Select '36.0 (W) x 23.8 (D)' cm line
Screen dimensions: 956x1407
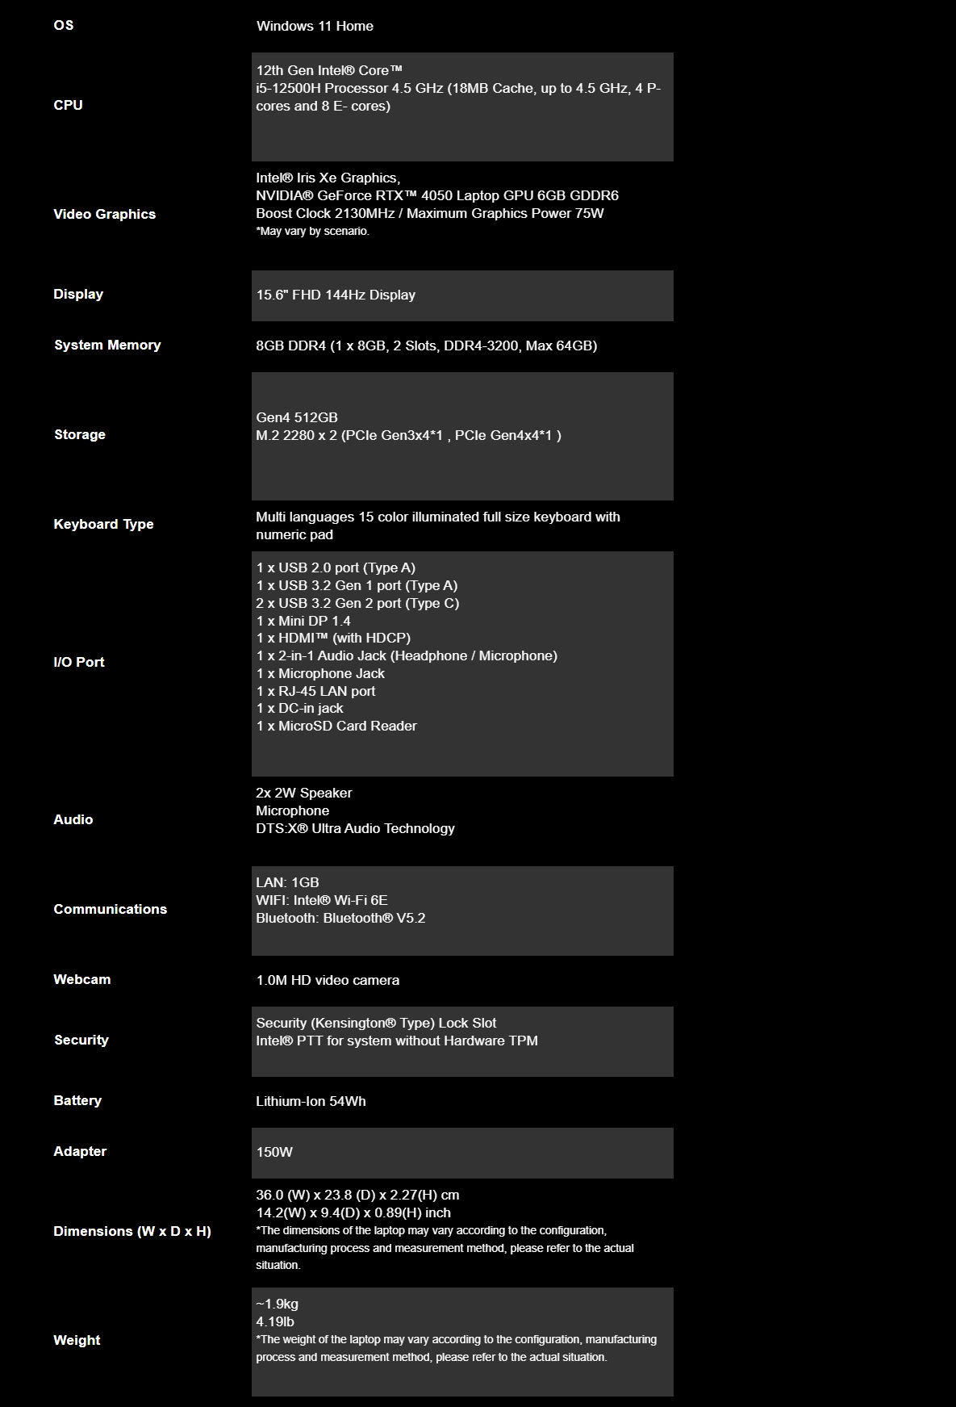point(357,1195)
